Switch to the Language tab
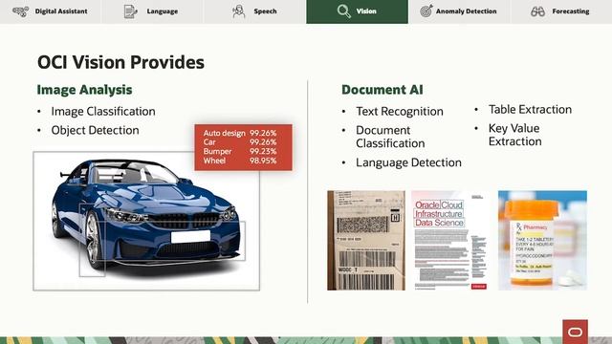 (153, 11)
